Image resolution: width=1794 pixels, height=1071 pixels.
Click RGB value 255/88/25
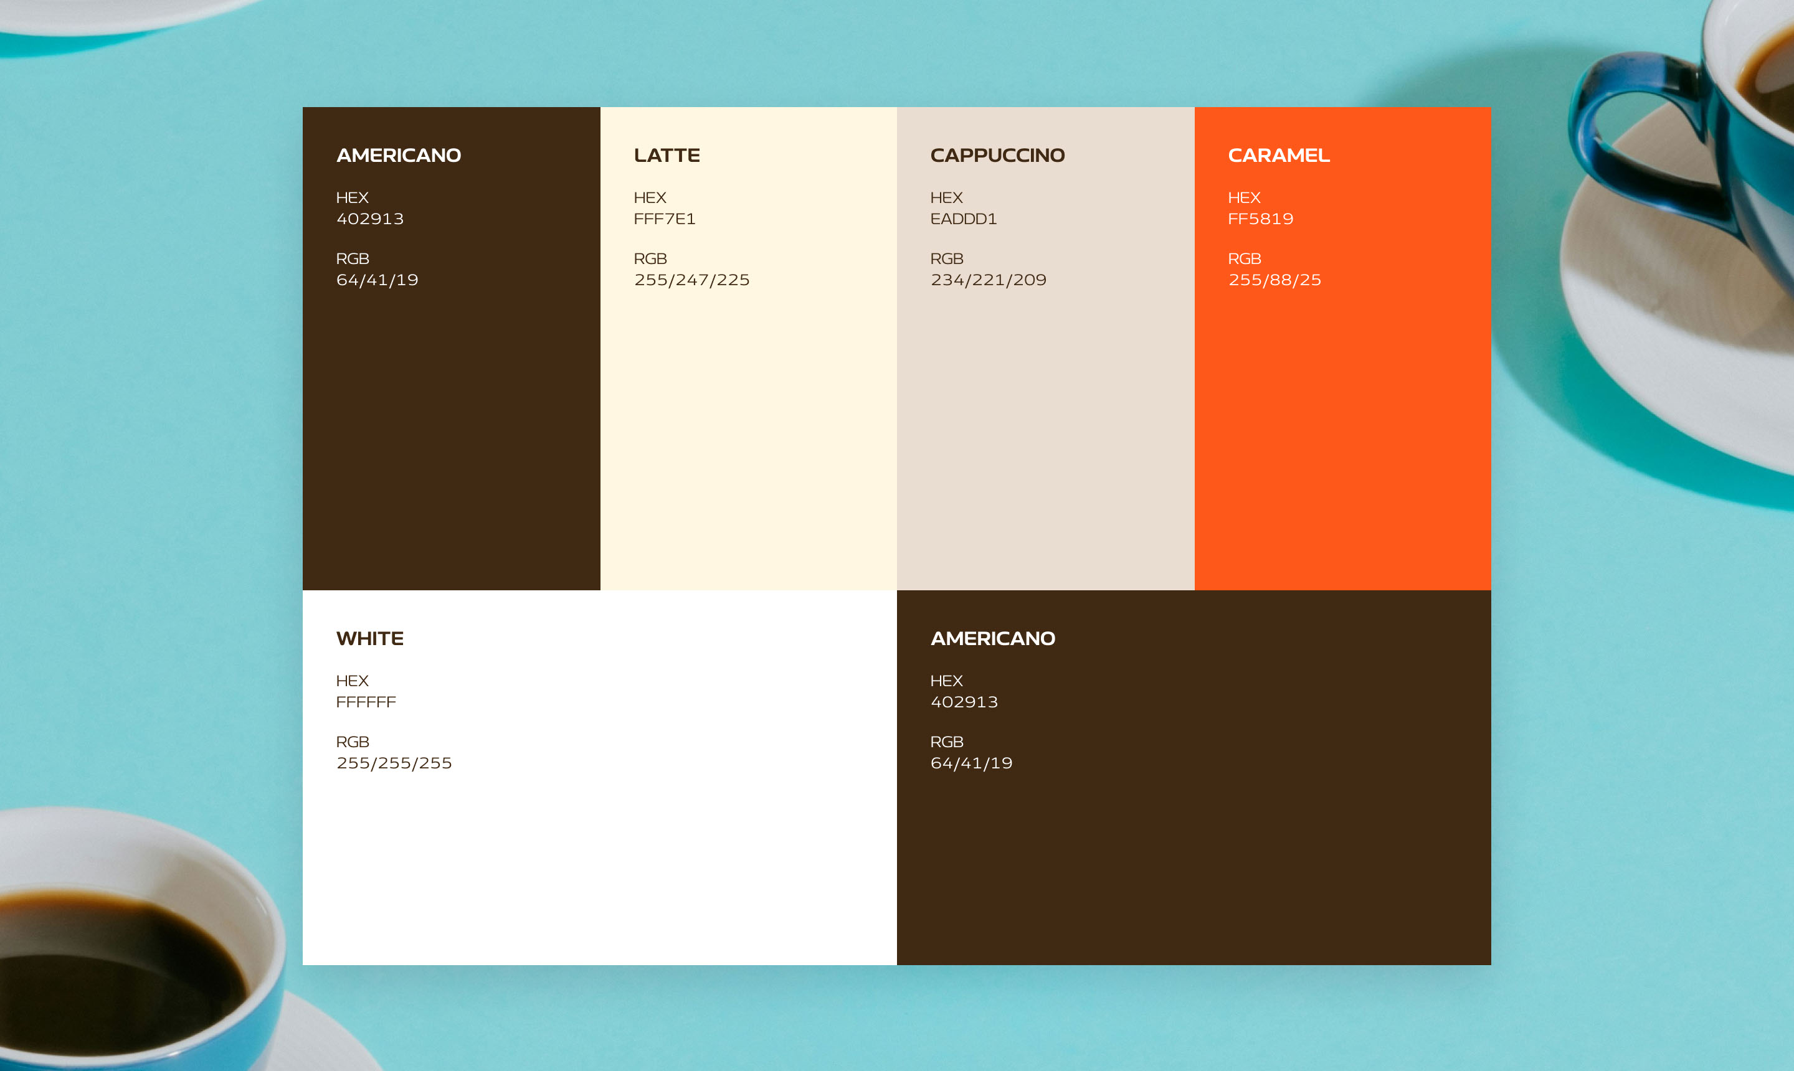coord(1274,280)
